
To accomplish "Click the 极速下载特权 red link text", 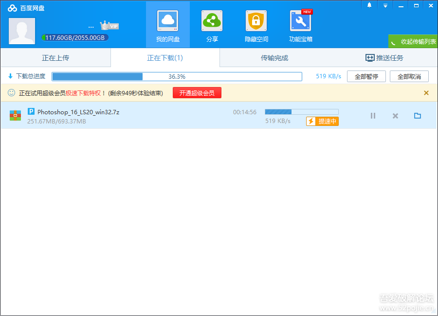I will click(83, 93).
